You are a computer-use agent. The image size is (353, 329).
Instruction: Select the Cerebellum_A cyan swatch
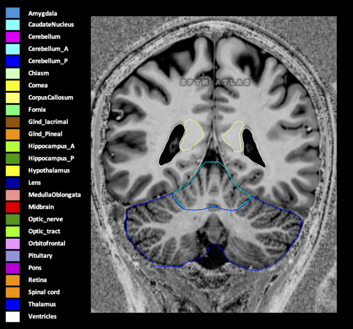13,49
